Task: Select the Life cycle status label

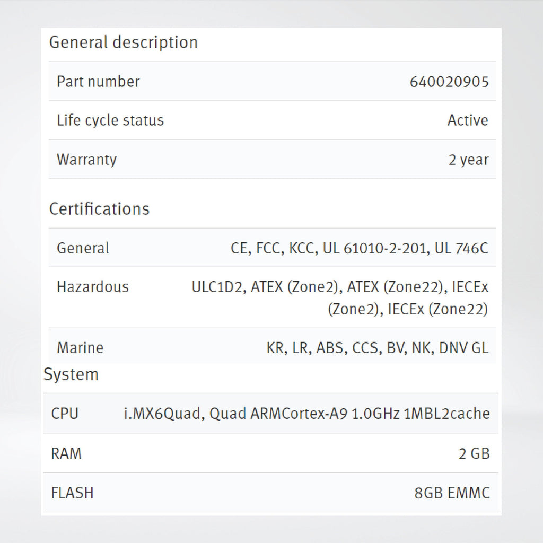Action: click(x=110, y=120)
